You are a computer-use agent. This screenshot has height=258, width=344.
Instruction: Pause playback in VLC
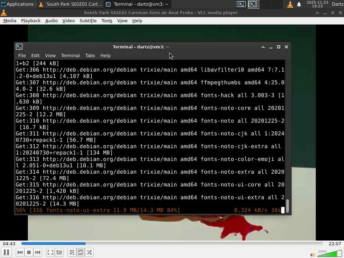pos(6,252)
